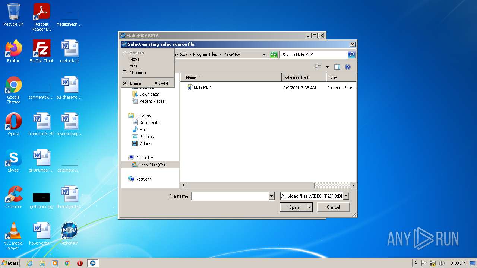Show the preview pane icon
Screen dimensions: 477x268
337,67
